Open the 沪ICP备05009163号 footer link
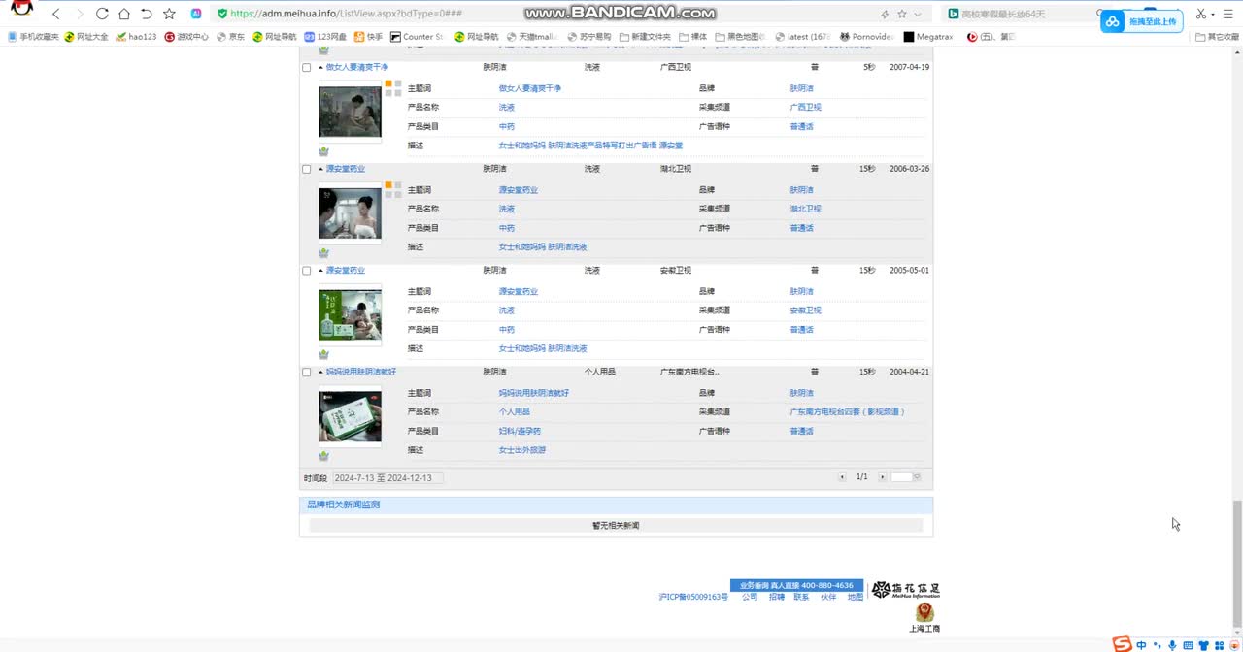 point(692,598)
